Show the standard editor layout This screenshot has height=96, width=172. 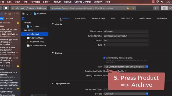point(164,8)
